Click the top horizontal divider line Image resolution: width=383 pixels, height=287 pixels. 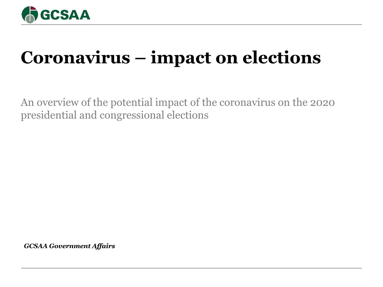tap(191, 25)
